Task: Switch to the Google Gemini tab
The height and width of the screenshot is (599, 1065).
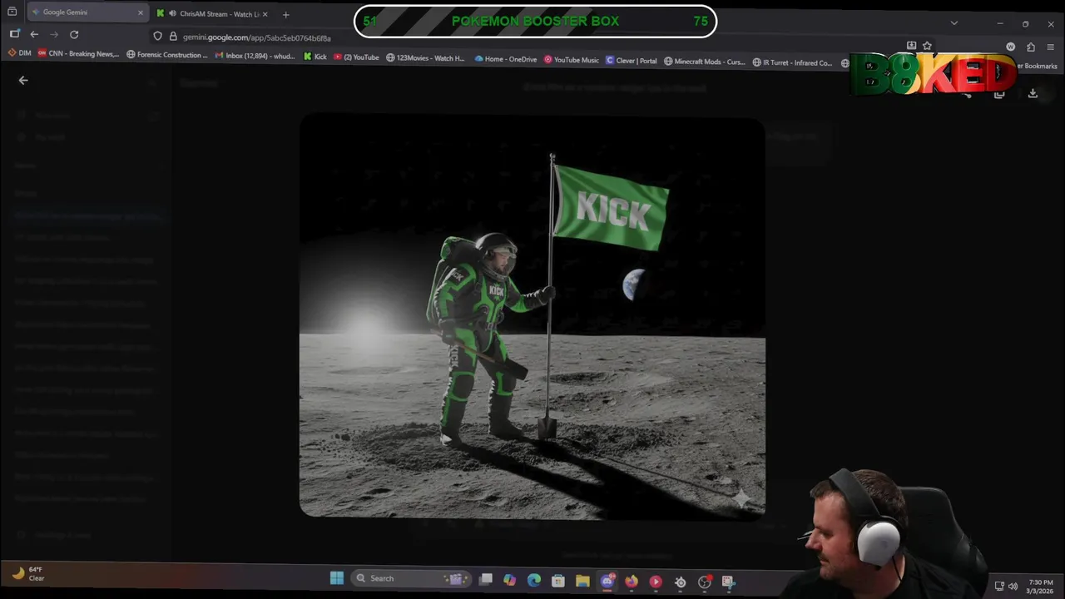Action: (x=87, y=12)
